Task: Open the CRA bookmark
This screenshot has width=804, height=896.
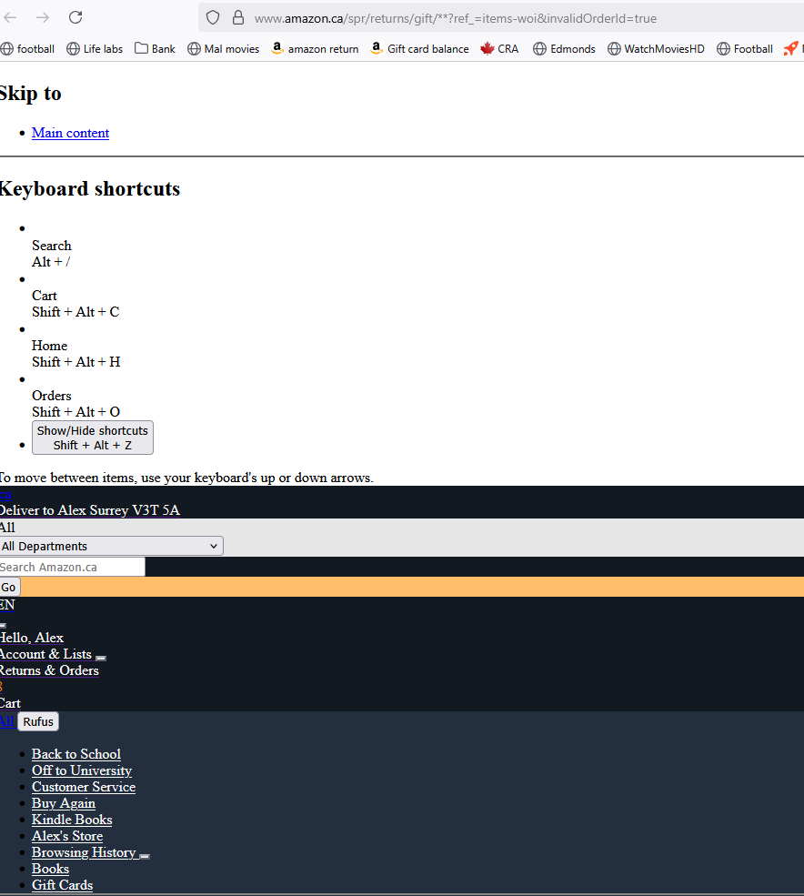Action: [499, 49]
